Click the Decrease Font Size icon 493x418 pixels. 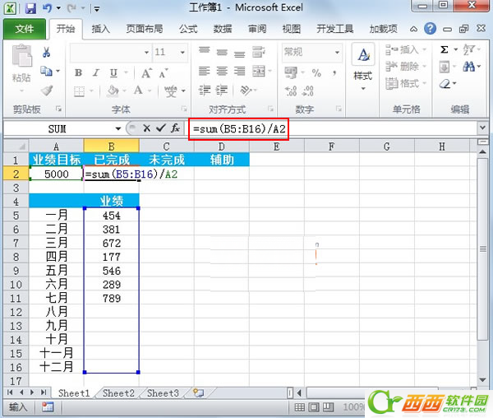[x=164, y=73]
